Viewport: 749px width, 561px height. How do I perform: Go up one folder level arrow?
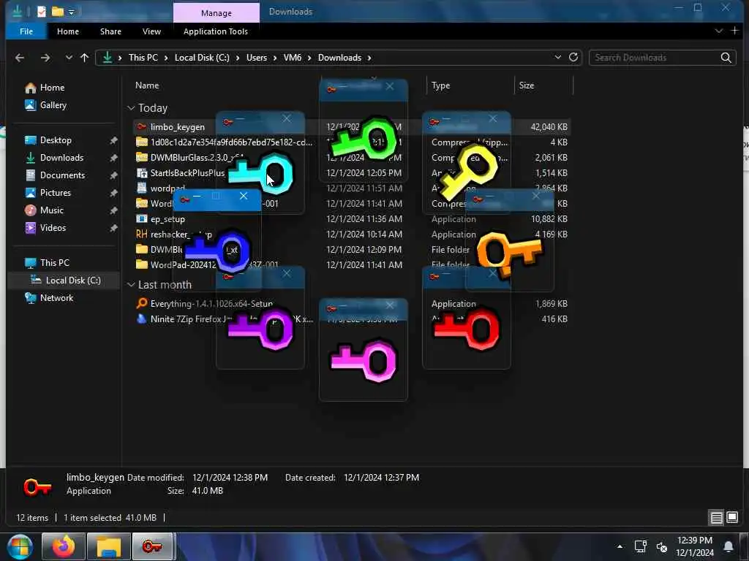(x=85, y=58)
